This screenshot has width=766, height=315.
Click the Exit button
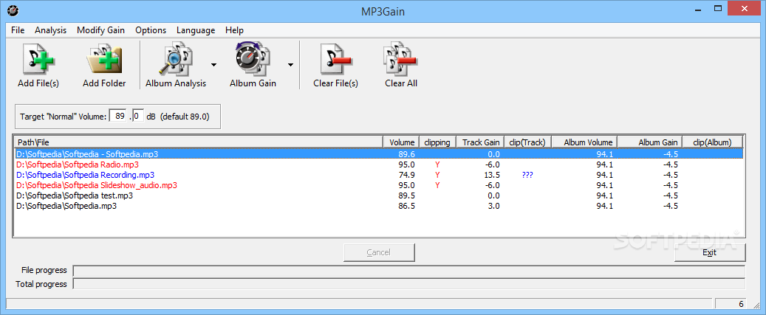[709, 252]
